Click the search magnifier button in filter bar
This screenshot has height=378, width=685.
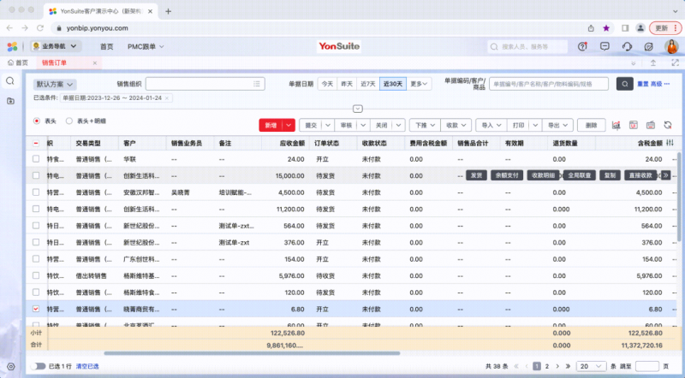[626, 84]
